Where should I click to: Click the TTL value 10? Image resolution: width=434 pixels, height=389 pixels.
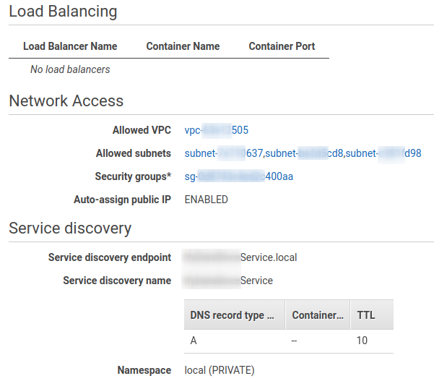[x=362, y=341]
